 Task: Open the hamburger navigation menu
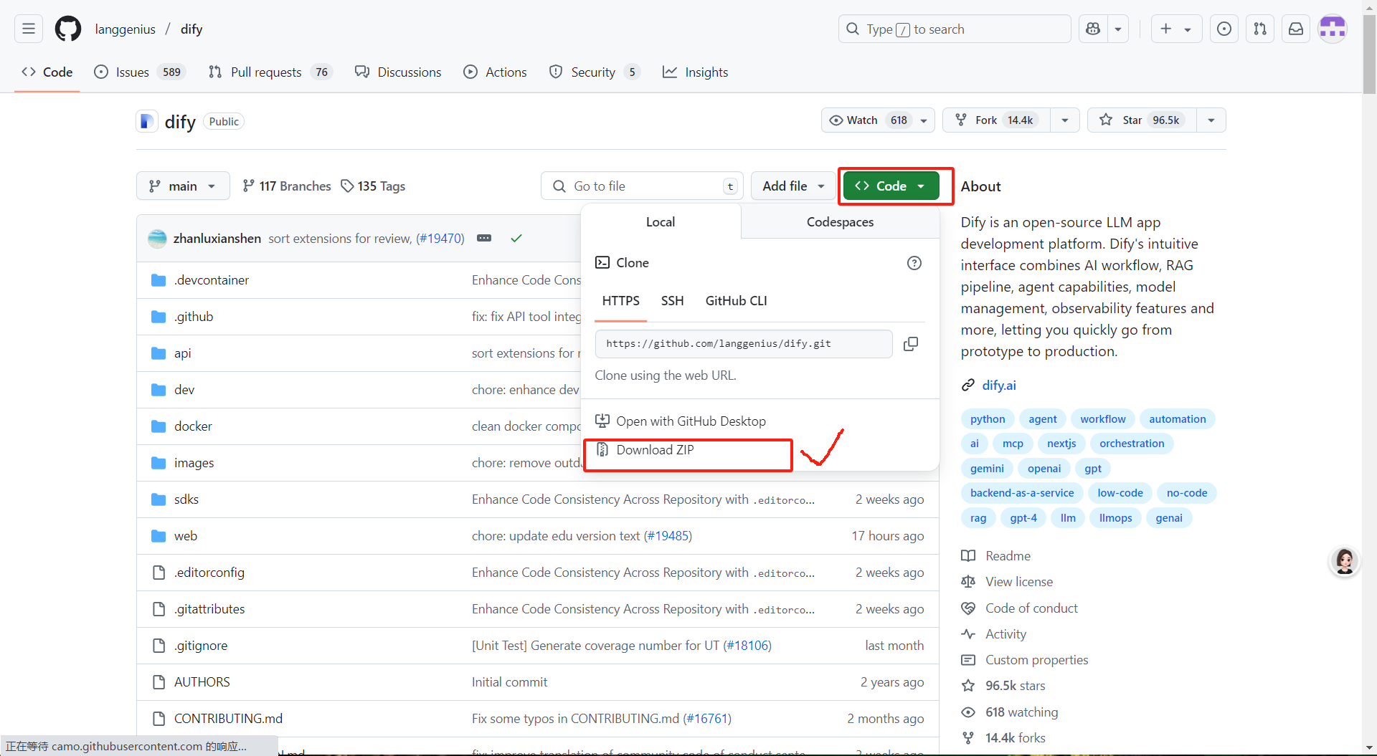(29, 29)
